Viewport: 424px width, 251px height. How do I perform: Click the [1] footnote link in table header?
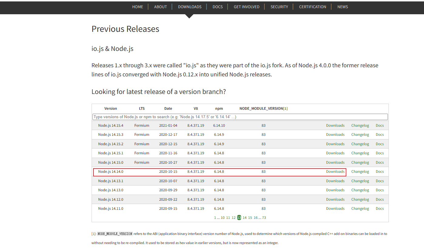tap(285, 109)
